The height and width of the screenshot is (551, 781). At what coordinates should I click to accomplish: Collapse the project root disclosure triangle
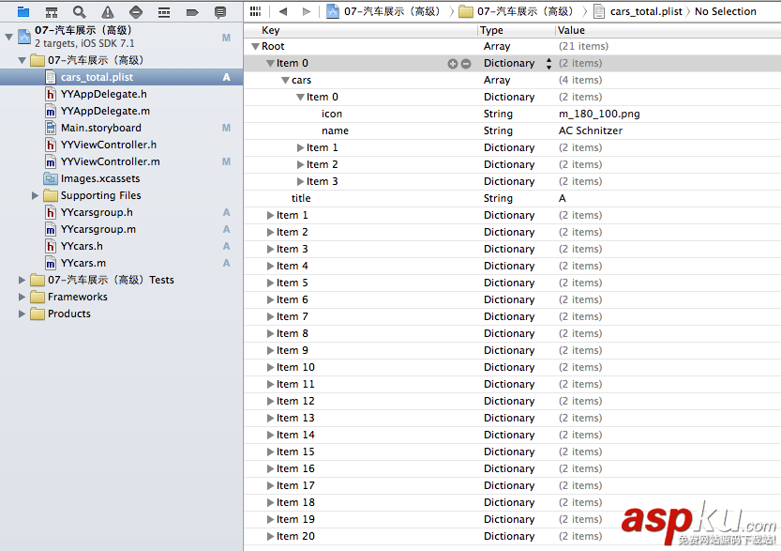(x=9, y=37)
